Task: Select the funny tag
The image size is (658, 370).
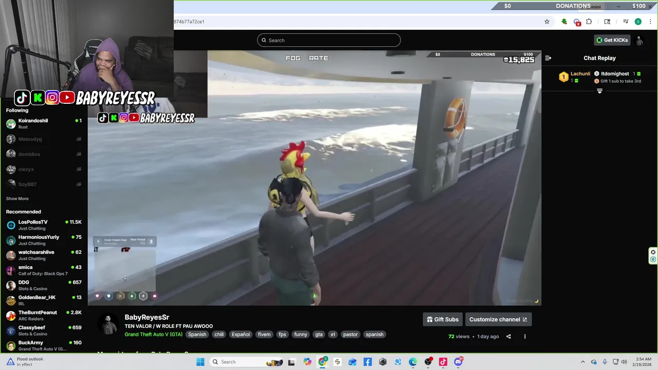Action: [301, 334]
